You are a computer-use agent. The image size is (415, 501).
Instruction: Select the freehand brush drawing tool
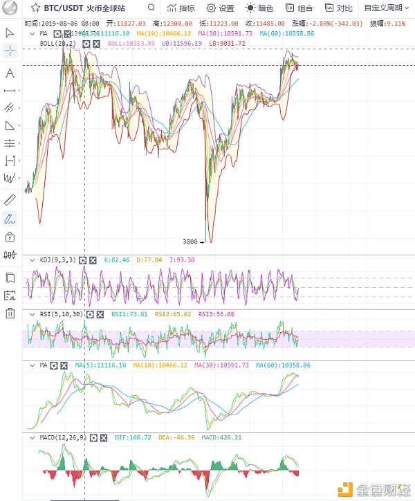point(10,219)
